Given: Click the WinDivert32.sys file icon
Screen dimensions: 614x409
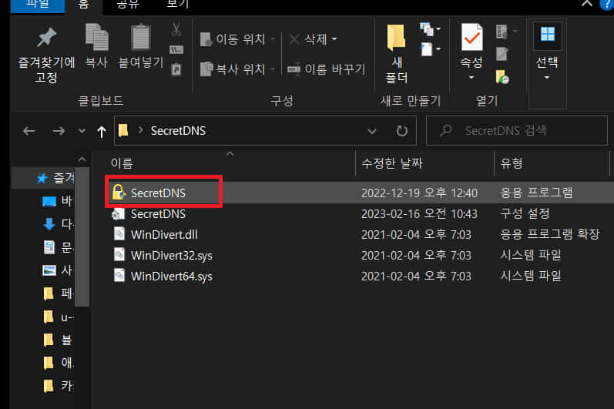Looking at the screenshot, I should [x=119, y=255].
